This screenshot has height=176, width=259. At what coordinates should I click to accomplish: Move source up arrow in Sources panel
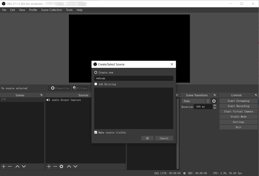[69, 166]
